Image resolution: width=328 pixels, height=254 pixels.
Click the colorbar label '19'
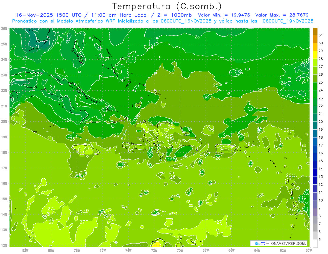pos(321,129)
